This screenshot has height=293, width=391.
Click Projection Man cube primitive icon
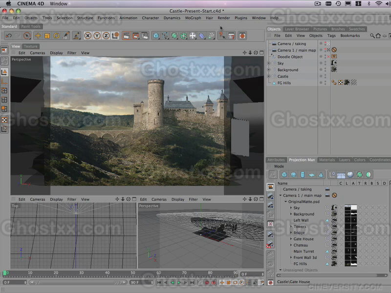[x=284, y=175]
